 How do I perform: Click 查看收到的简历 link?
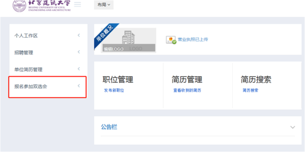[187, 90]
